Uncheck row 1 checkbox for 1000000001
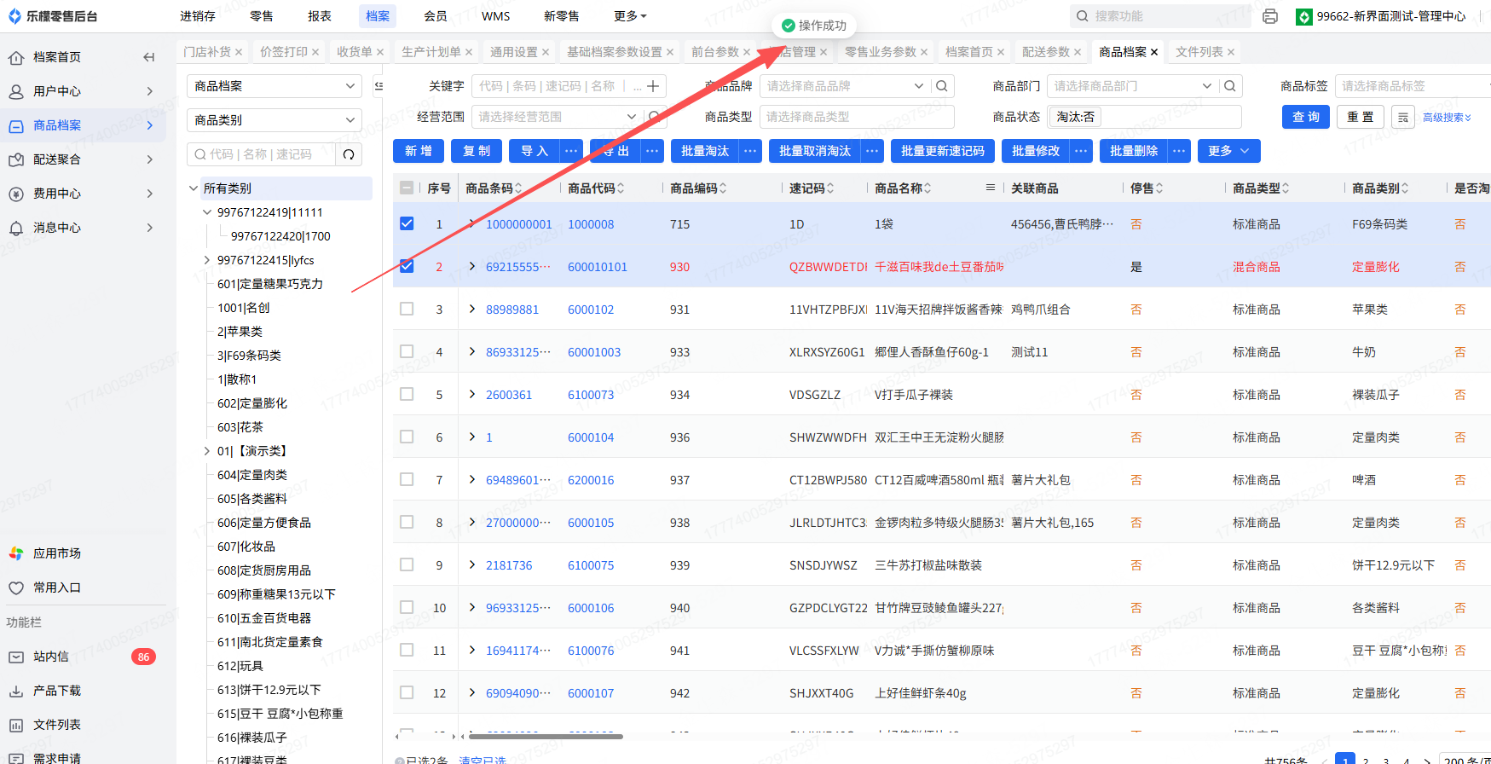Image resolution: width=1491 pixels, height=764 pixels. [x=407, y=223]
